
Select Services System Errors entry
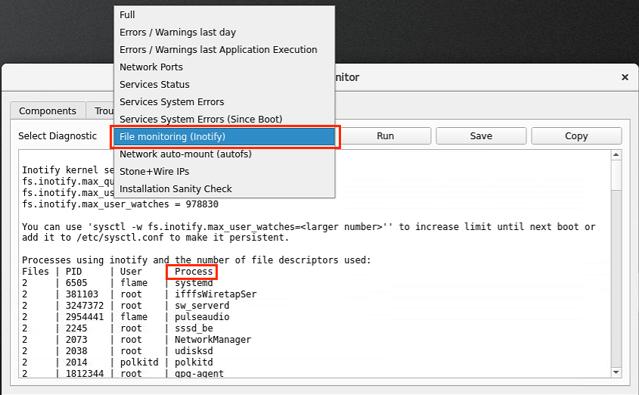click(x=224, y=102)
